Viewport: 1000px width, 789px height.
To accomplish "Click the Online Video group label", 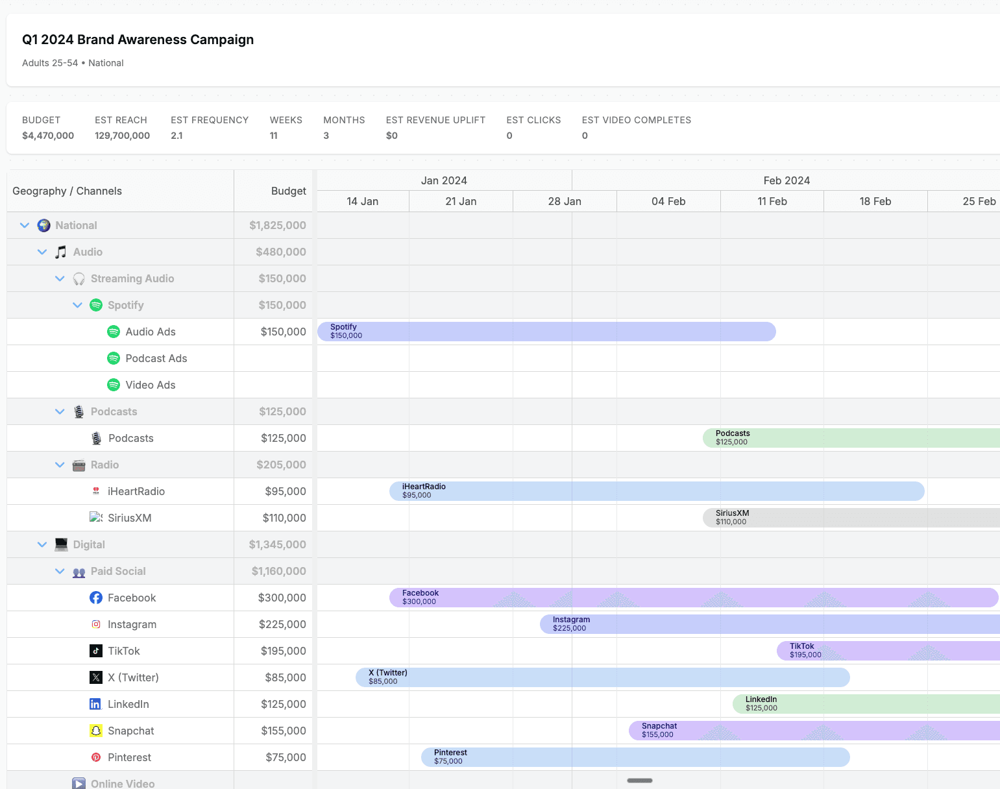I will click(x=123, y=783).
